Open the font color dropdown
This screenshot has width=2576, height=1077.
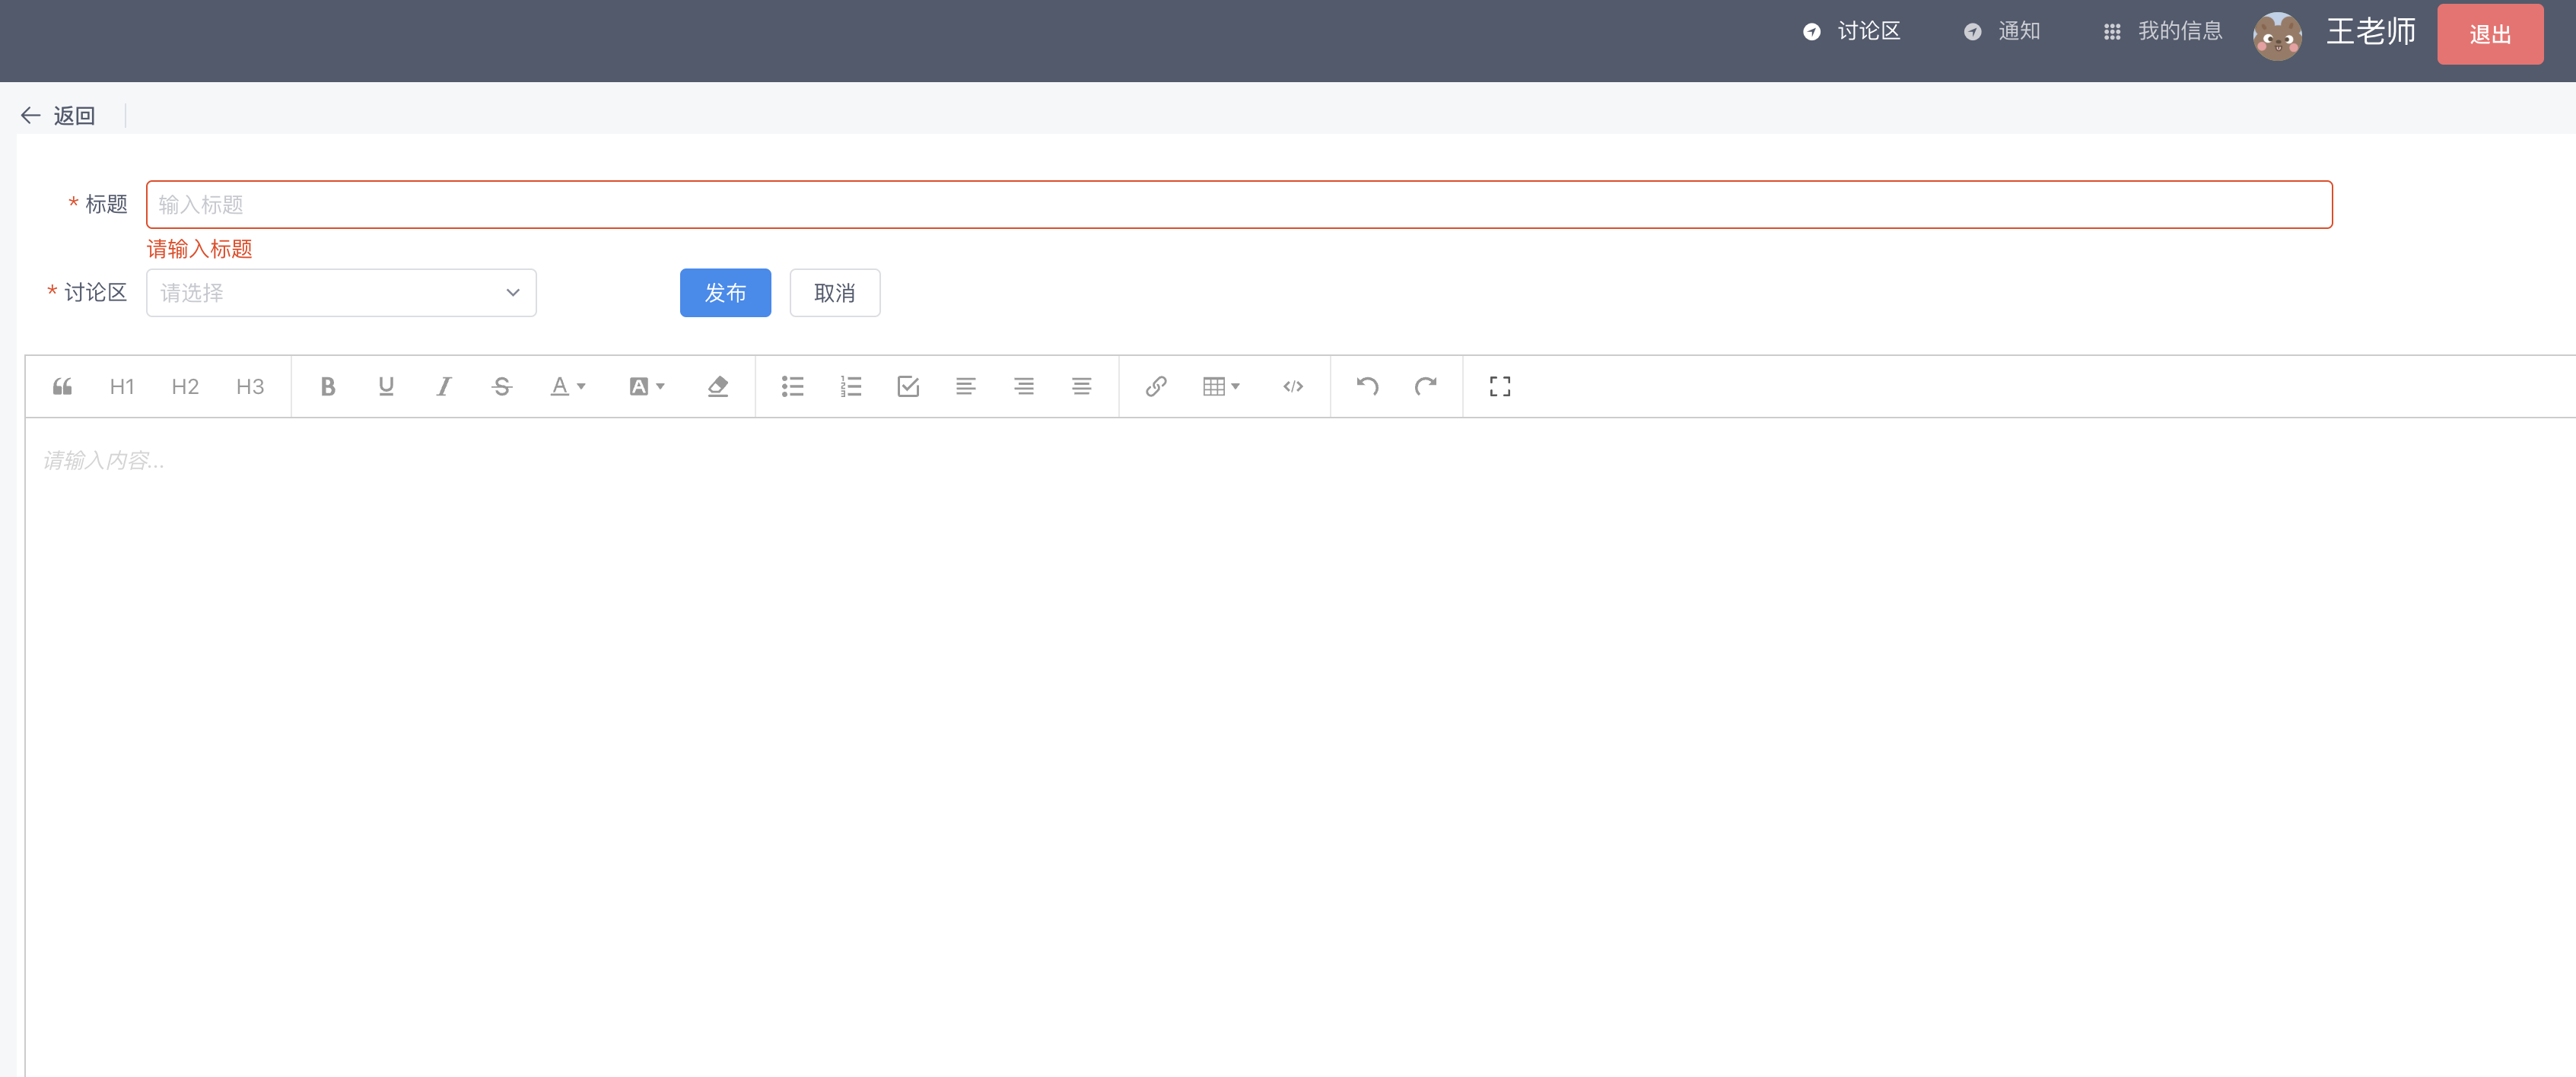568,386
